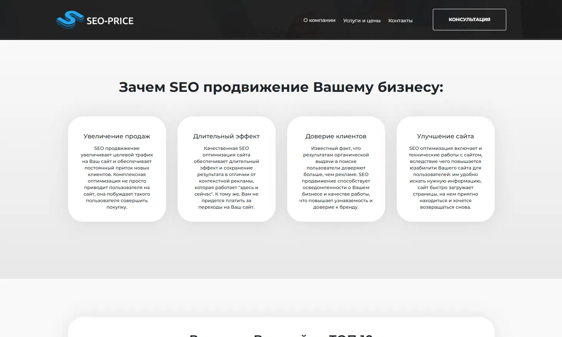Click the 'SEO' word in main heading
The image size is (562, 337).
click(184, 87)
